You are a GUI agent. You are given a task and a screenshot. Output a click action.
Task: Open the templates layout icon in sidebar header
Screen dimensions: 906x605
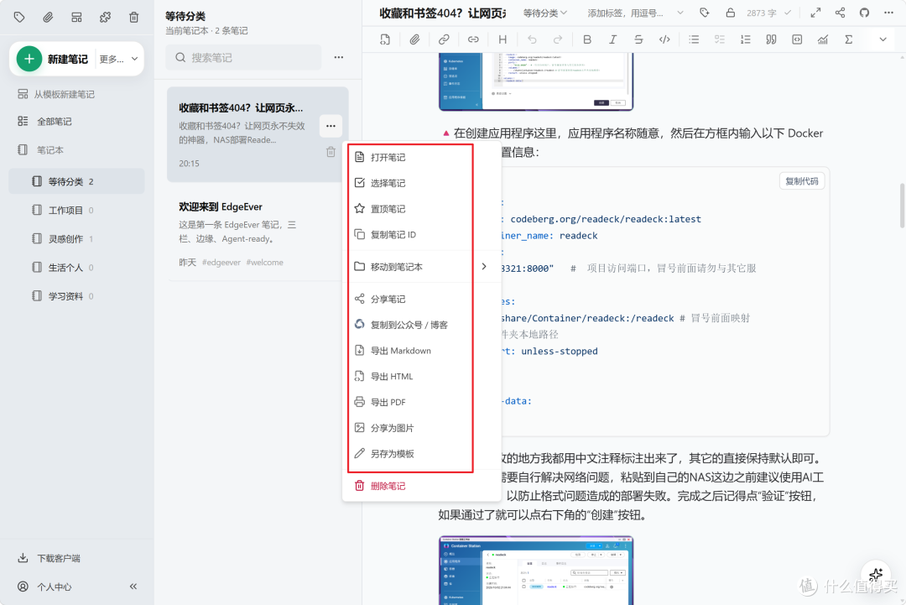[76, 18]
